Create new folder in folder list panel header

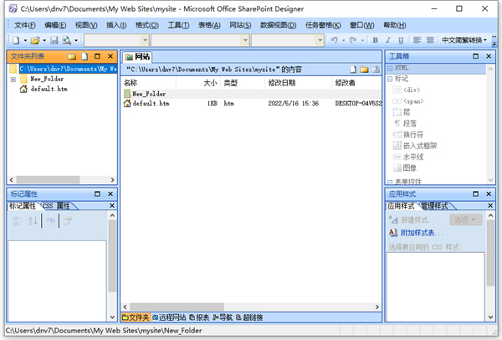click(x=72, y=56)
